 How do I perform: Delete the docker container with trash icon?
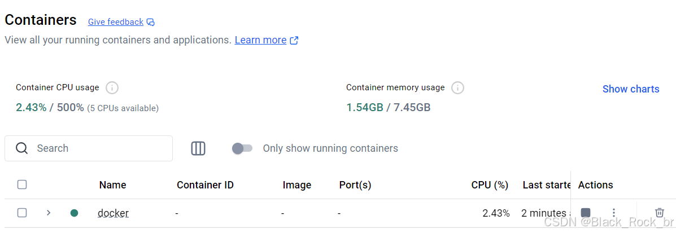point(659,212)
